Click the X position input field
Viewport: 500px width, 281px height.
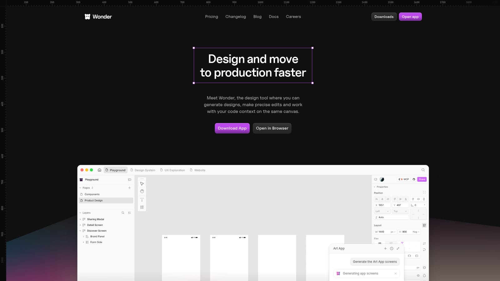point(382,205)
